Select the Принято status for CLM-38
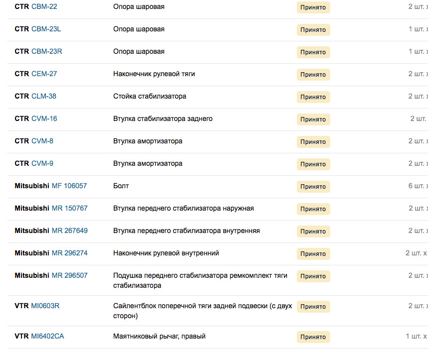428x356 pixels. pyautogui.click(x=313, y=97)
